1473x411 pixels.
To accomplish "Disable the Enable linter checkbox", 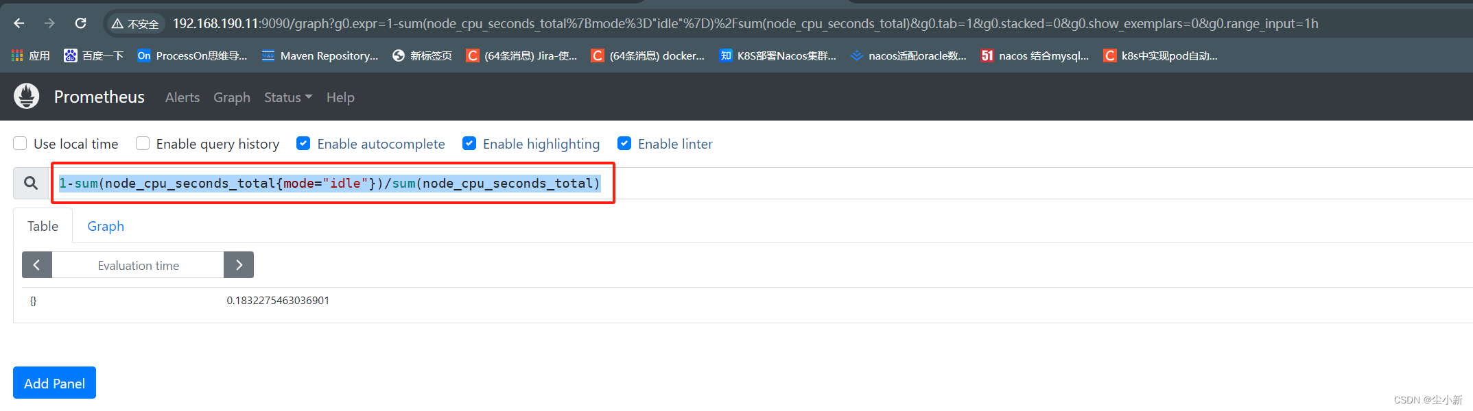I will coord(624,143).
